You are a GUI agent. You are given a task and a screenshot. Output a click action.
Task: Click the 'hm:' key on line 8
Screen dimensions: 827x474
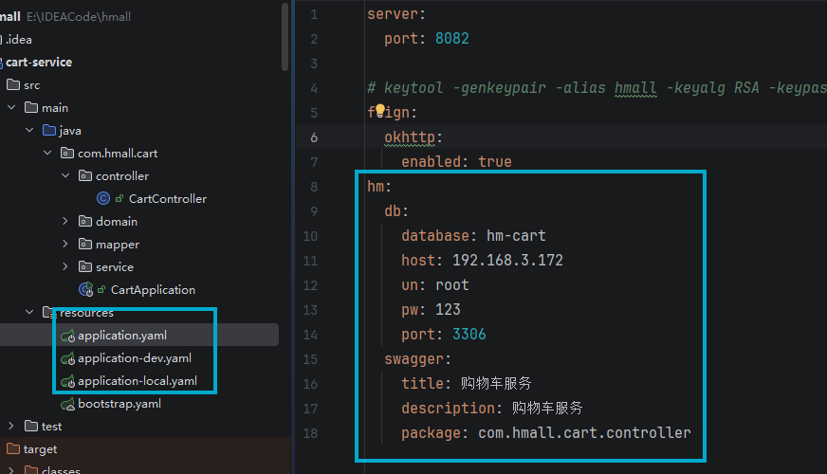(379, 187)
